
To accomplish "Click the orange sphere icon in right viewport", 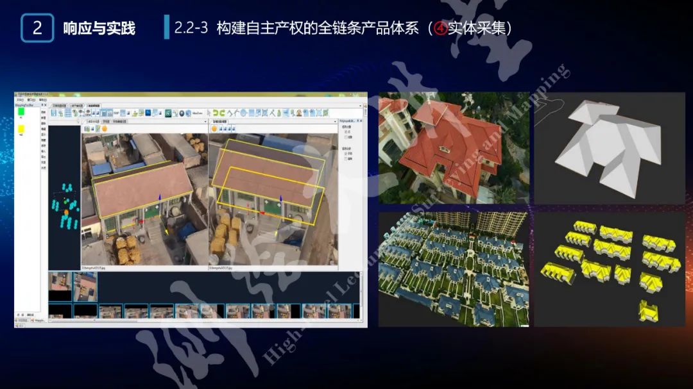I will pyautogui.click(x=214, y=129).
